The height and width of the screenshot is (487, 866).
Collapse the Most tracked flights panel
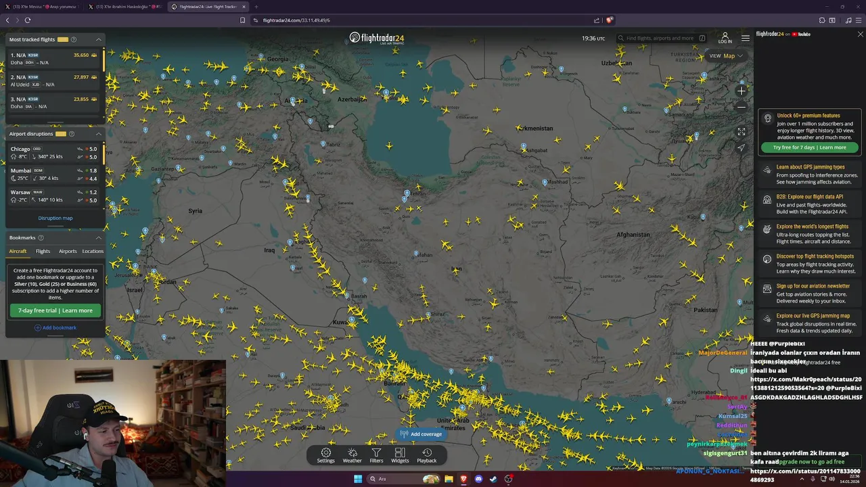click(98, 39)
